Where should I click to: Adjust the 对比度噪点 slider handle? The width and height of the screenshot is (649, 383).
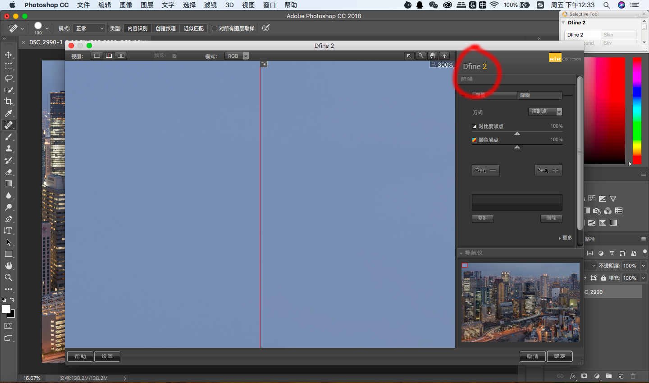pyautogui.click(x=517, y=134)
